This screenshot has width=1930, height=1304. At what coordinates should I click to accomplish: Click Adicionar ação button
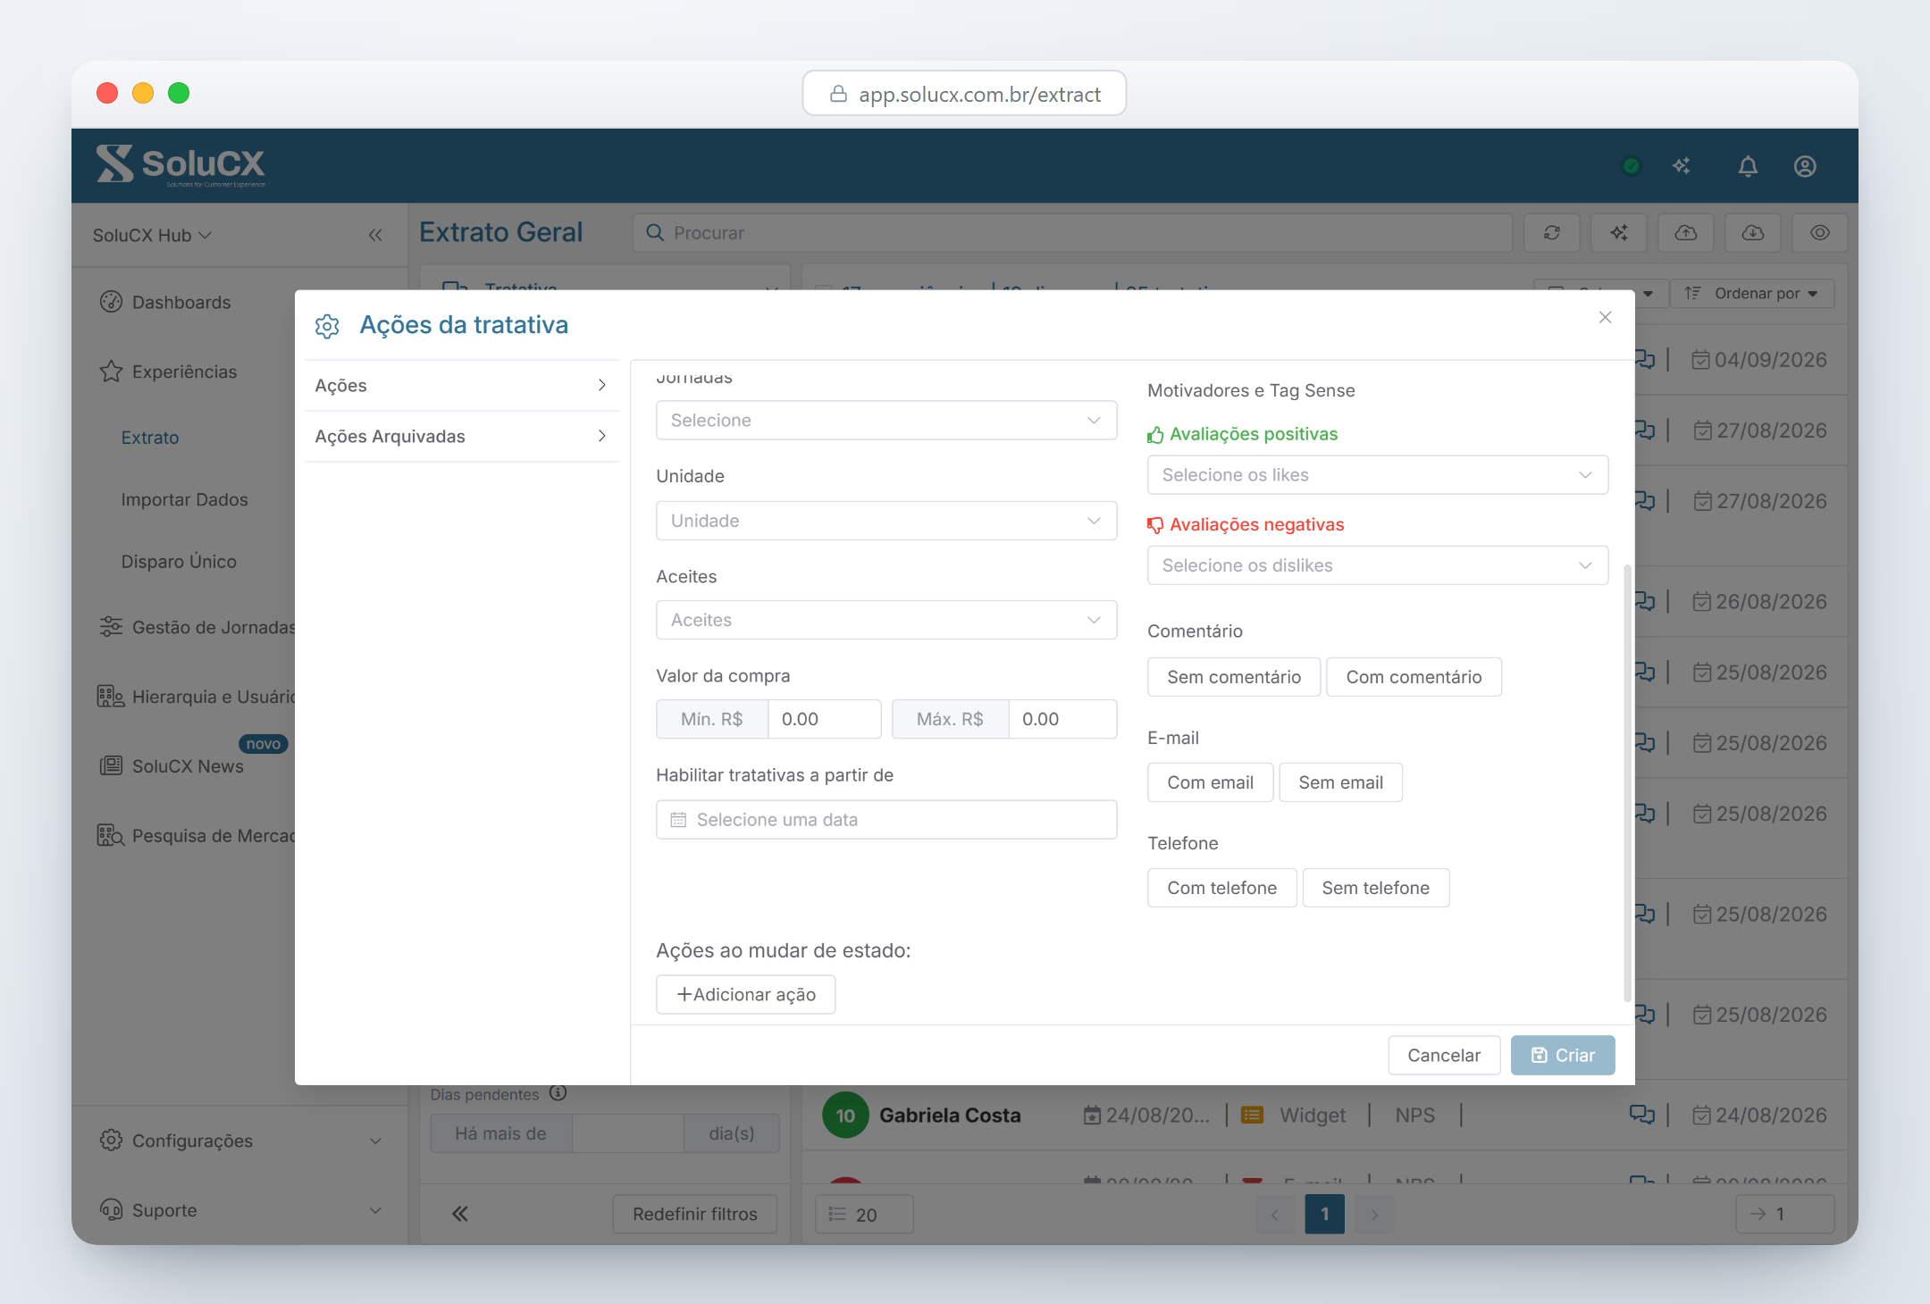click(x=746, y=994)
